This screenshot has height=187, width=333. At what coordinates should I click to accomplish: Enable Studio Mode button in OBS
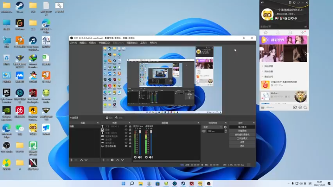point(242,138)
